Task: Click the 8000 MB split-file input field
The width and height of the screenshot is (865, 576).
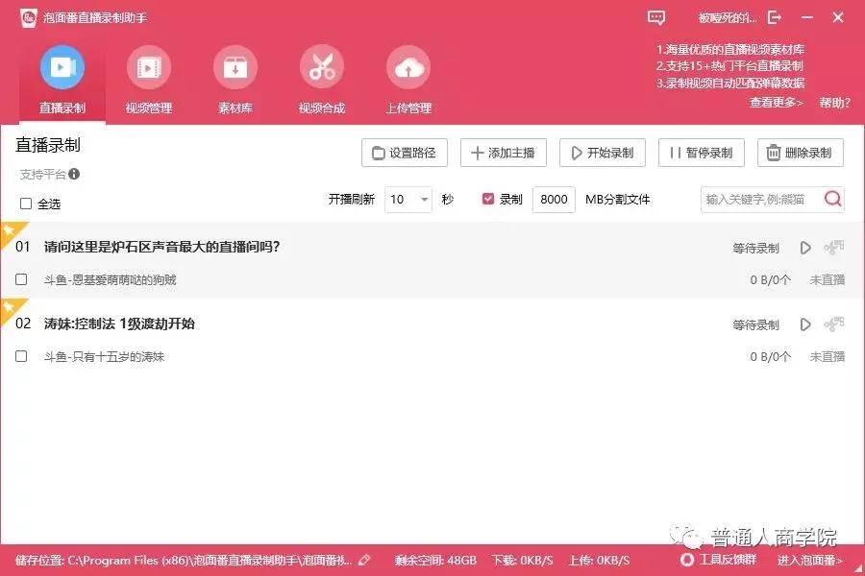Action: tap(554, 199)
